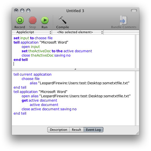
Task: Click the Bundle Contents toolbar label
Action: pyautogui.click(x=124, y=27)
